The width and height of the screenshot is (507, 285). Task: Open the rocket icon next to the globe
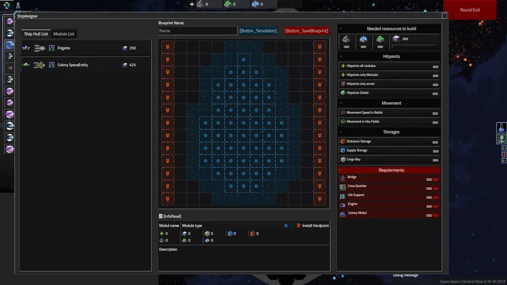[18, 5]
